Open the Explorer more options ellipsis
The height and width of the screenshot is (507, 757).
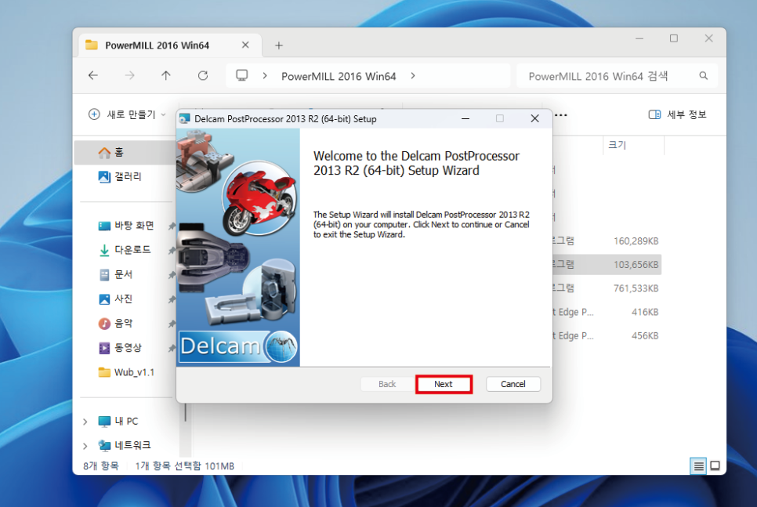tap(560, 115)
